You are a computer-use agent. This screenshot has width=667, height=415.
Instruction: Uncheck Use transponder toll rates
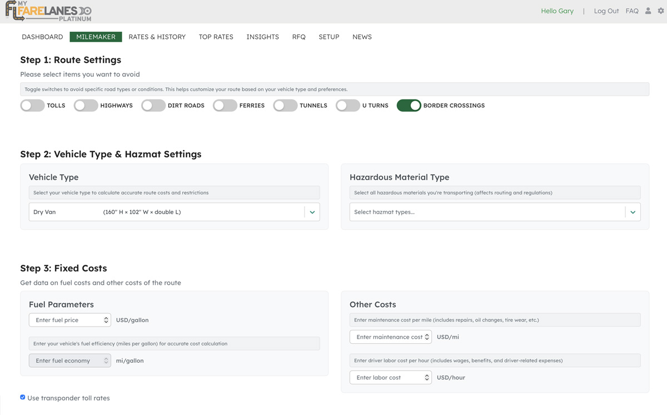[x=23, y=398]
